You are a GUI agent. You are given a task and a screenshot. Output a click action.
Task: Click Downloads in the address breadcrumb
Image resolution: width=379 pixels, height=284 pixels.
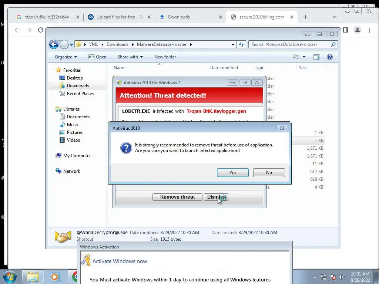coord(117,44)
